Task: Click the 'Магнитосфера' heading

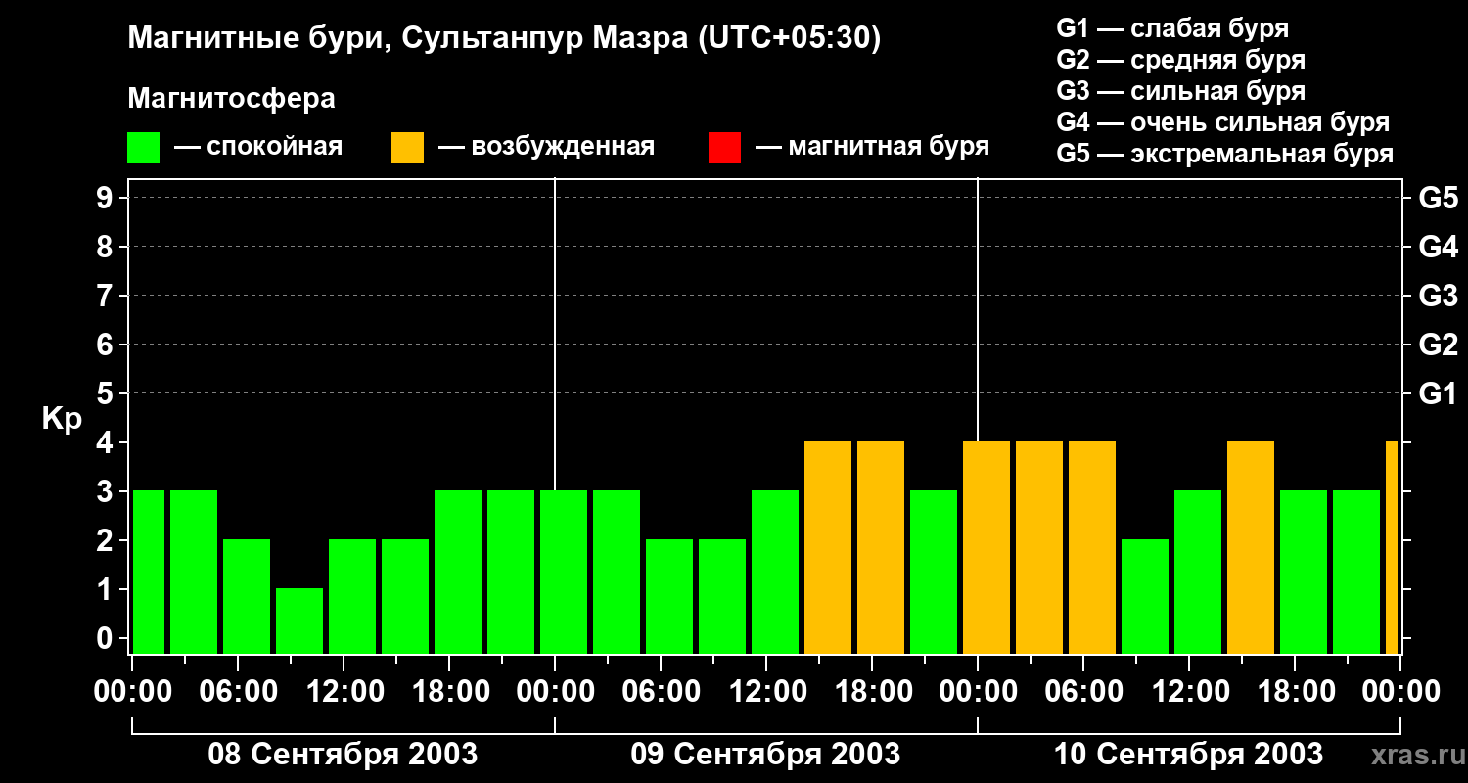Action: 231,99
